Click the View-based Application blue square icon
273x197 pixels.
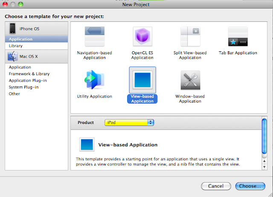tap(142, 80)
